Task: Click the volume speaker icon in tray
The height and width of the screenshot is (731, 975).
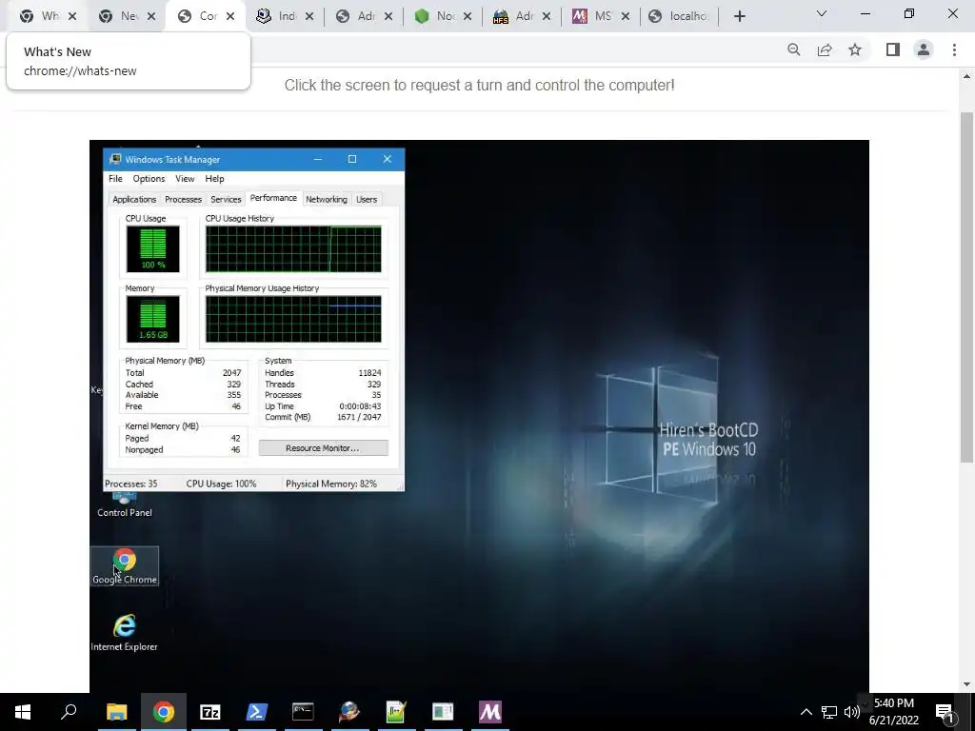Action: tap(852, 712)
